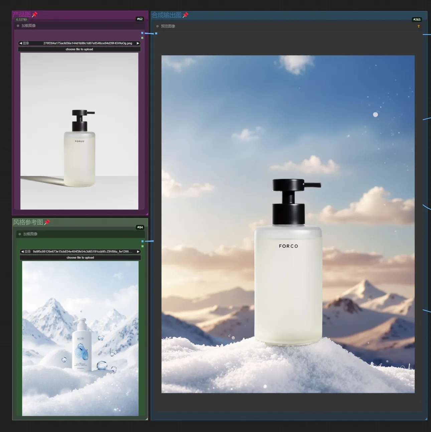
Task: Click the blue input port of 预览图像 node
Action: point(156,33)
